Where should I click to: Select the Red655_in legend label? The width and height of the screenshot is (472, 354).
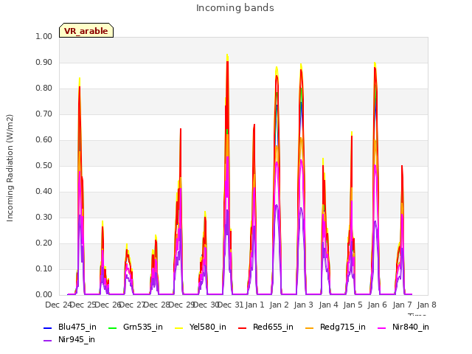tap(273, 327)
